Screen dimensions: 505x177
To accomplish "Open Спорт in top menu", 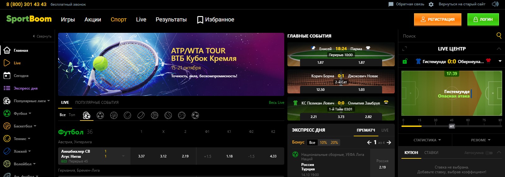I will 119,20.
